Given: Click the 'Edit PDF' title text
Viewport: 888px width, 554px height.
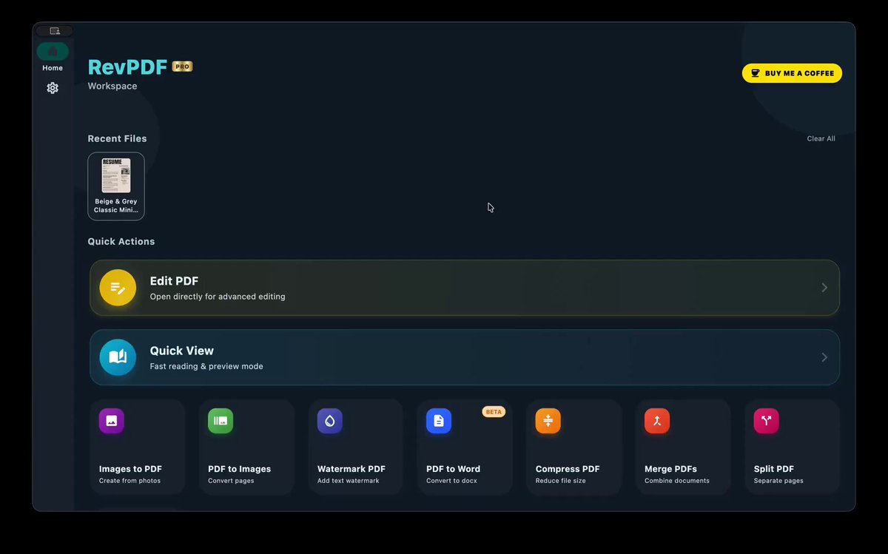Looking at the screenshot, I should (174, 281).
